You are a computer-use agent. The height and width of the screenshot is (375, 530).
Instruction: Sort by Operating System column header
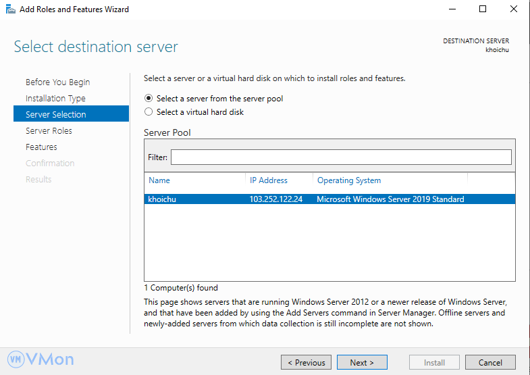coord(349,180)
